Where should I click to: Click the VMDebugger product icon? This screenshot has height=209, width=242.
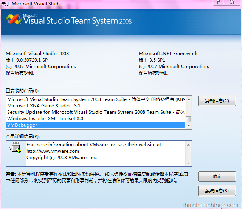click(x=15, y=147)
